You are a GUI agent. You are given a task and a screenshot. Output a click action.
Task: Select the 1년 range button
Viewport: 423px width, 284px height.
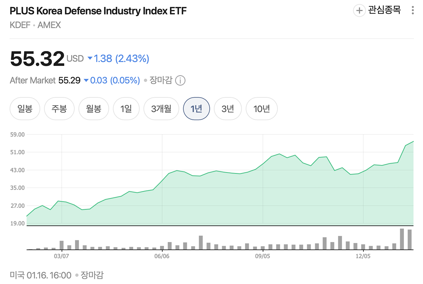(x=196, y=109)
